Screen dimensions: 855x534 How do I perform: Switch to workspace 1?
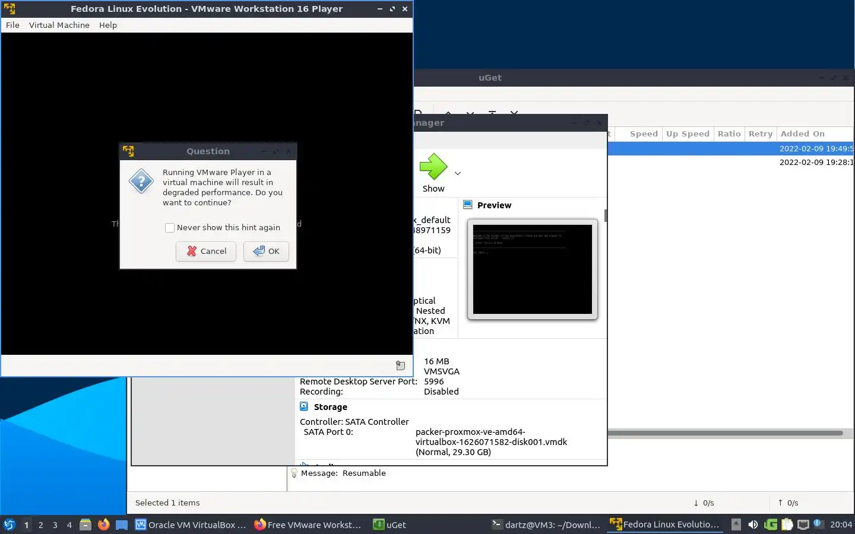(26, 525)
